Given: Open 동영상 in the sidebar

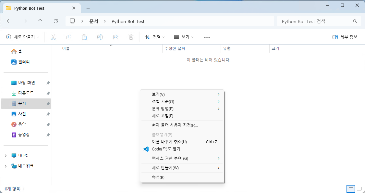Looking at the screenshot, I should tap(26, 135).
